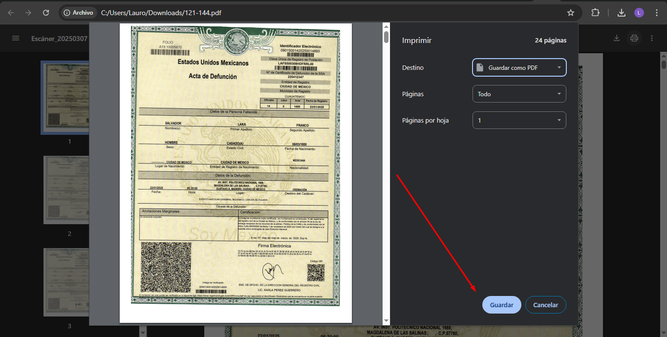Toggle the PDF sidebar hamburger menu
667x337 pixels.
click(x=16, y=38)
